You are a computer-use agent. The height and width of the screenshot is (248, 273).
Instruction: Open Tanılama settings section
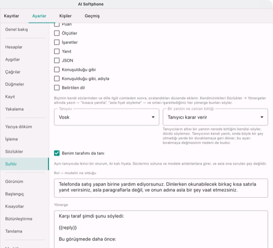tap(24, 231)
